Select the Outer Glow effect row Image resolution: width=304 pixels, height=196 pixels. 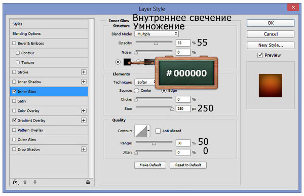(x=49, y=140)
